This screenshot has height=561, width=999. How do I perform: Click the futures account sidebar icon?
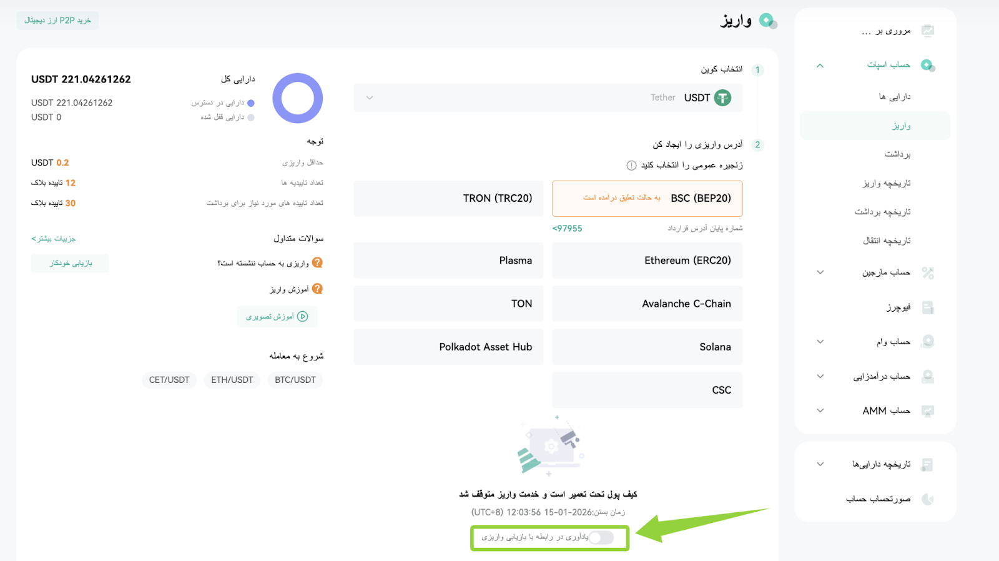coord(928,307)
